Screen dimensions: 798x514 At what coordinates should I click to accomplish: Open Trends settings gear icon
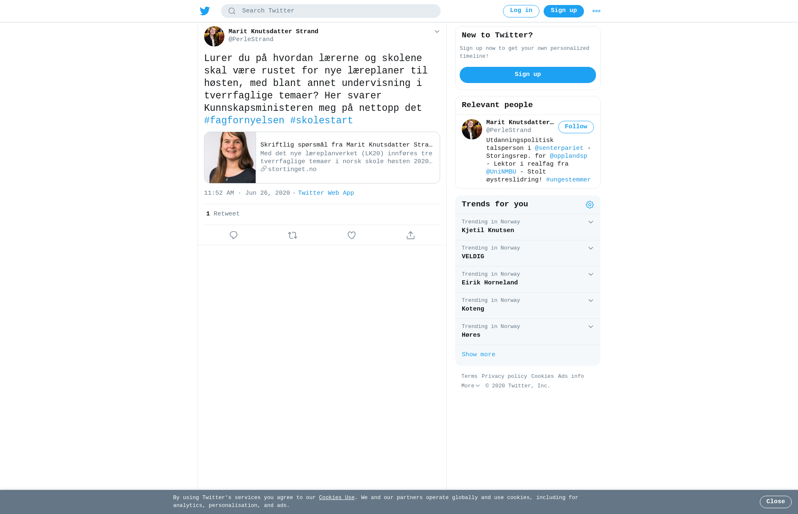590,205
